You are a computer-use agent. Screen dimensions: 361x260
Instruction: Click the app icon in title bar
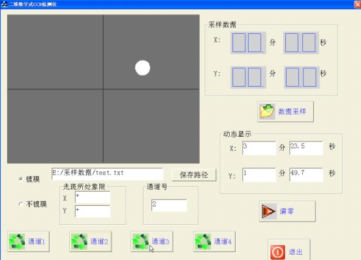[4, 4]
